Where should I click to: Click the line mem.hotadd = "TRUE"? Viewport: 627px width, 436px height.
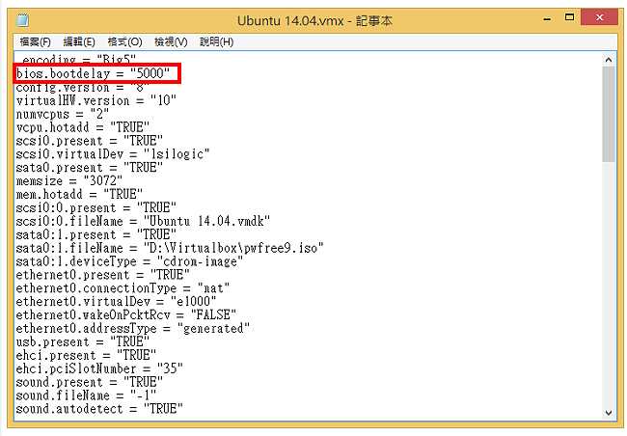click(79, 195)
